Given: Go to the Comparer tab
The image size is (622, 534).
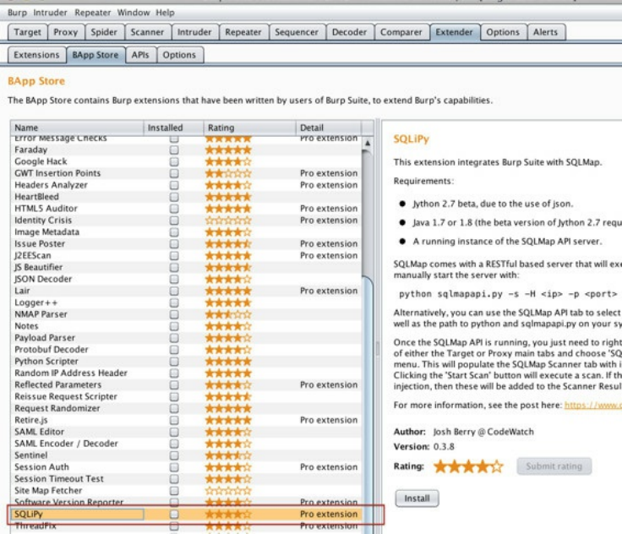Looking at the screenshot, I should tap(401, 32).
